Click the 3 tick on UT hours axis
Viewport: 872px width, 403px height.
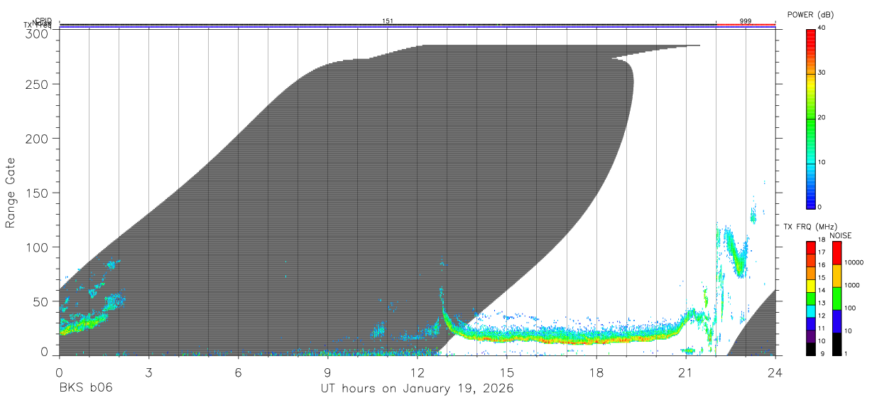coord(148,372)
